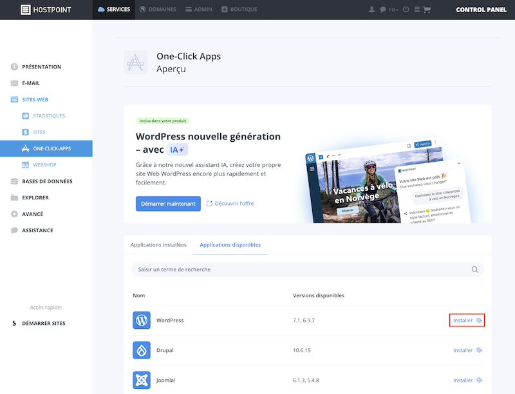Click the power logout icon
The width and height of the screenshot is (515, 394).
[406, 9]
